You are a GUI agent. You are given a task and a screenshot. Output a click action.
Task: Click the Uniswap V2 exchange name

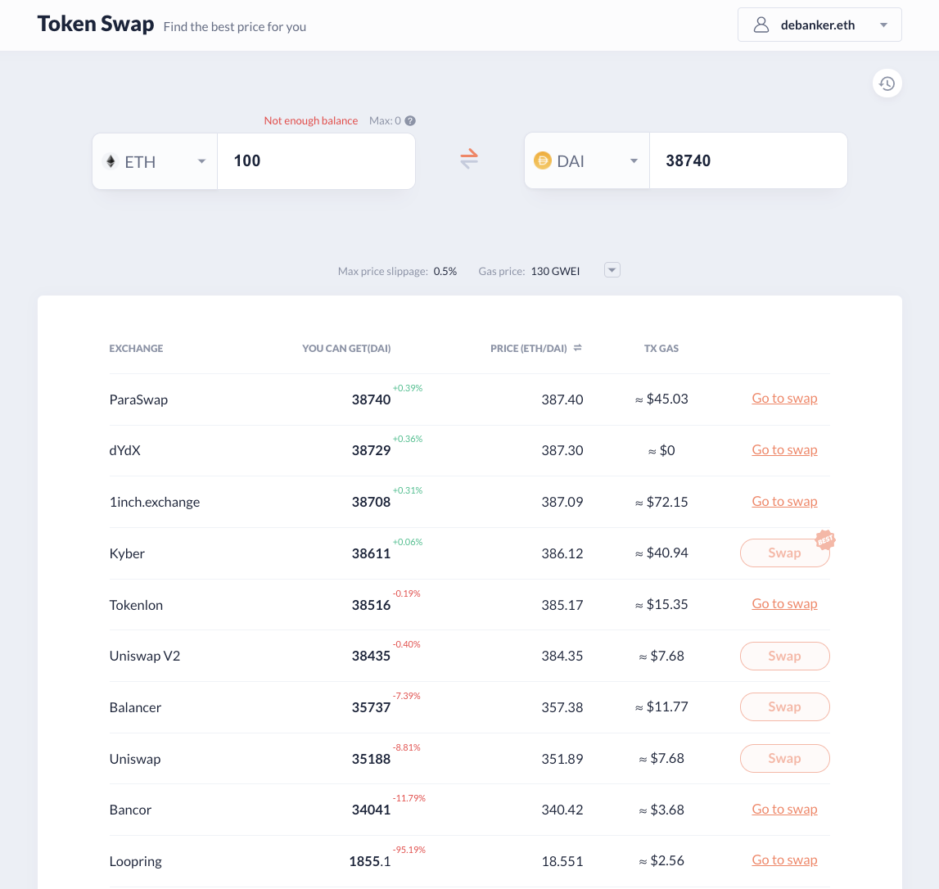click(x=144, y=657)
